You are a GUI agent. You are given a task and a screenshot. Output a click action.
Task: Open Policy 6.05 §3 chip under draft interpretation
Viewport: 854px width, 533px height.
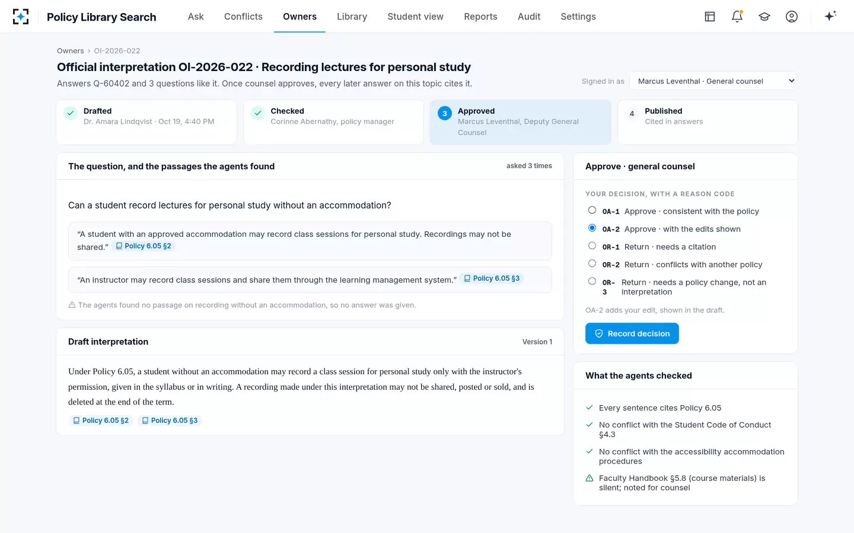(170, 420)
